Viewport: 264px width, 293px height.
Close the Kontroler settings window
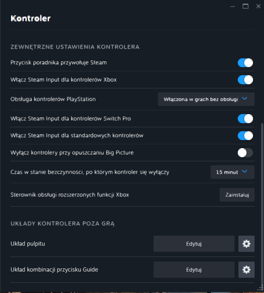pos(258,6)
